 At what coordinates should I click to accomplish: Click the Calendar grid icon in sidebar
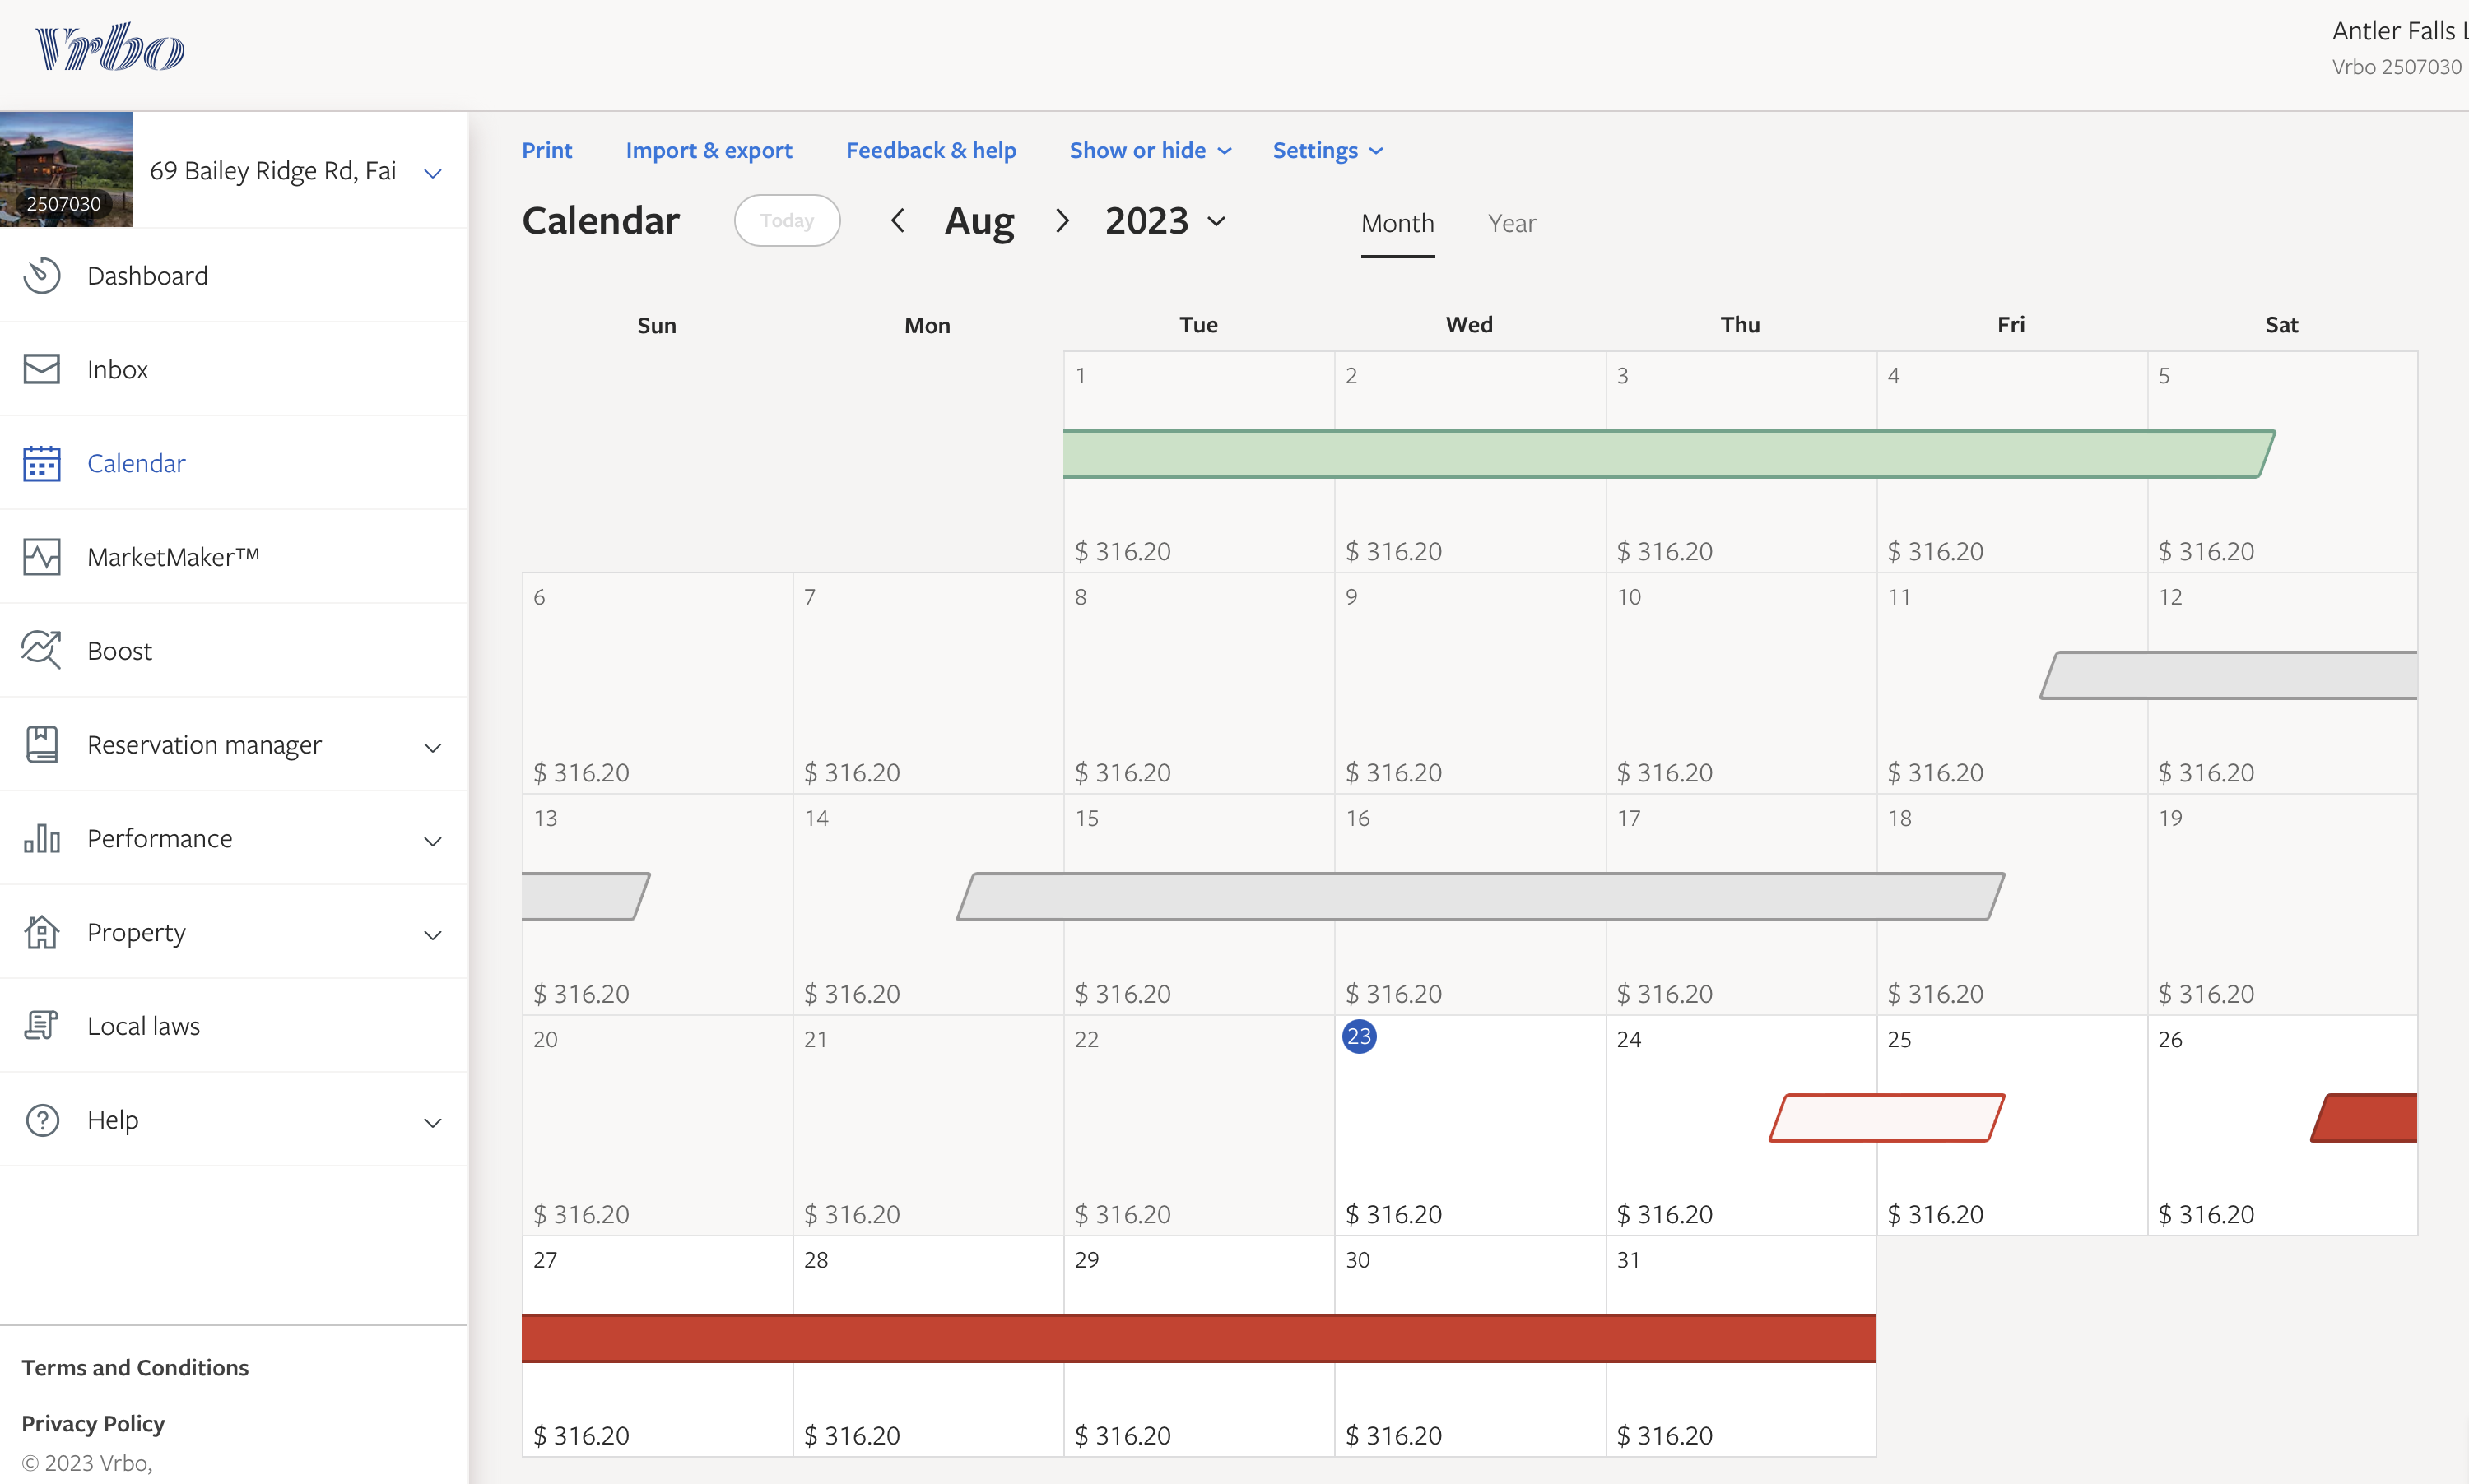[x=42, y=463]
